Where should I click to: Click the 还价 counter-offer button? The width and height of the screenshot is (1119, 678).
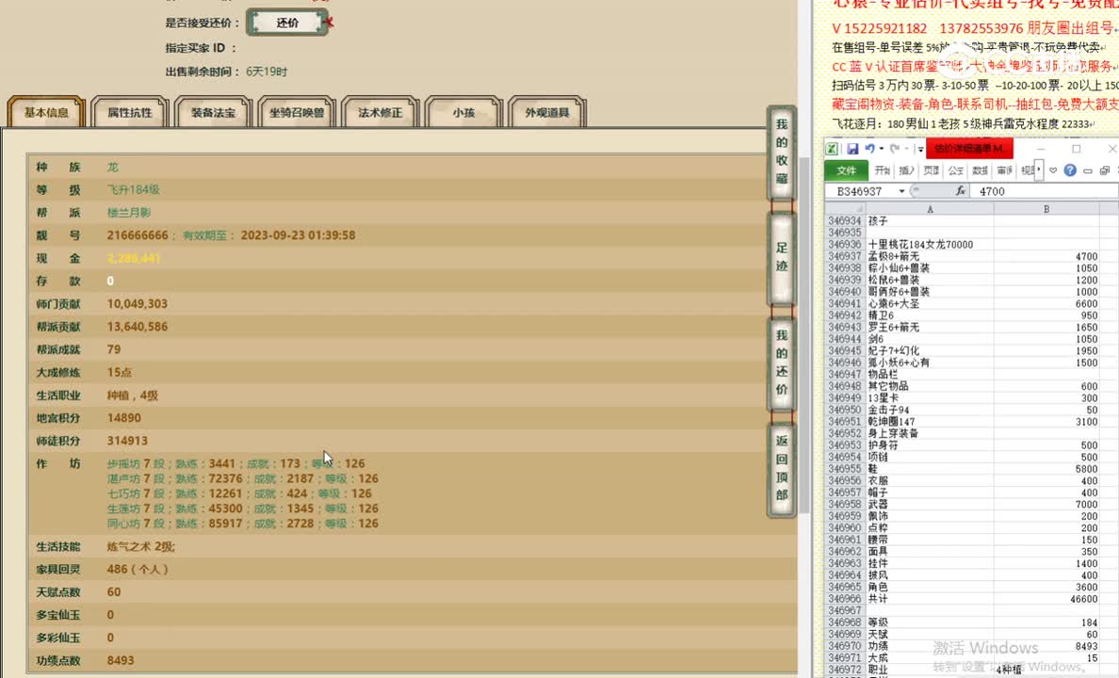pos(288,23)
